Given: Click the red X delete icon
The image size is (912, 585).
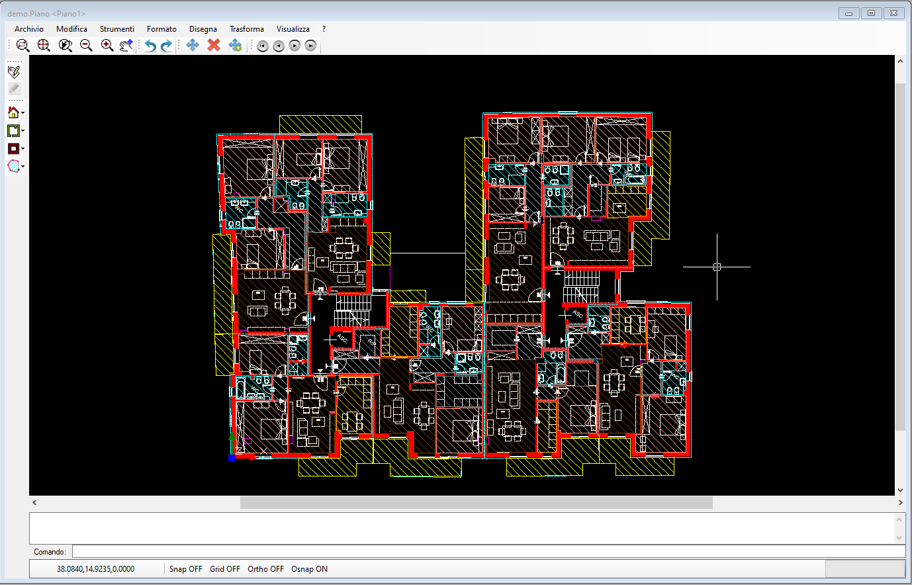Looking at the screenshot, I should coord(214,44).
